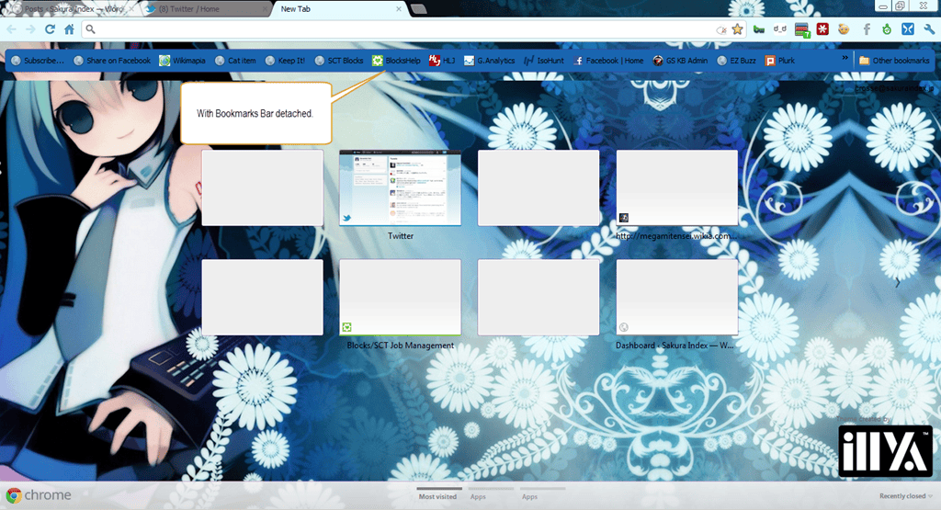Open the green robot extension icon
This screenshot has height=510, width=941.
tap(887, 28)
